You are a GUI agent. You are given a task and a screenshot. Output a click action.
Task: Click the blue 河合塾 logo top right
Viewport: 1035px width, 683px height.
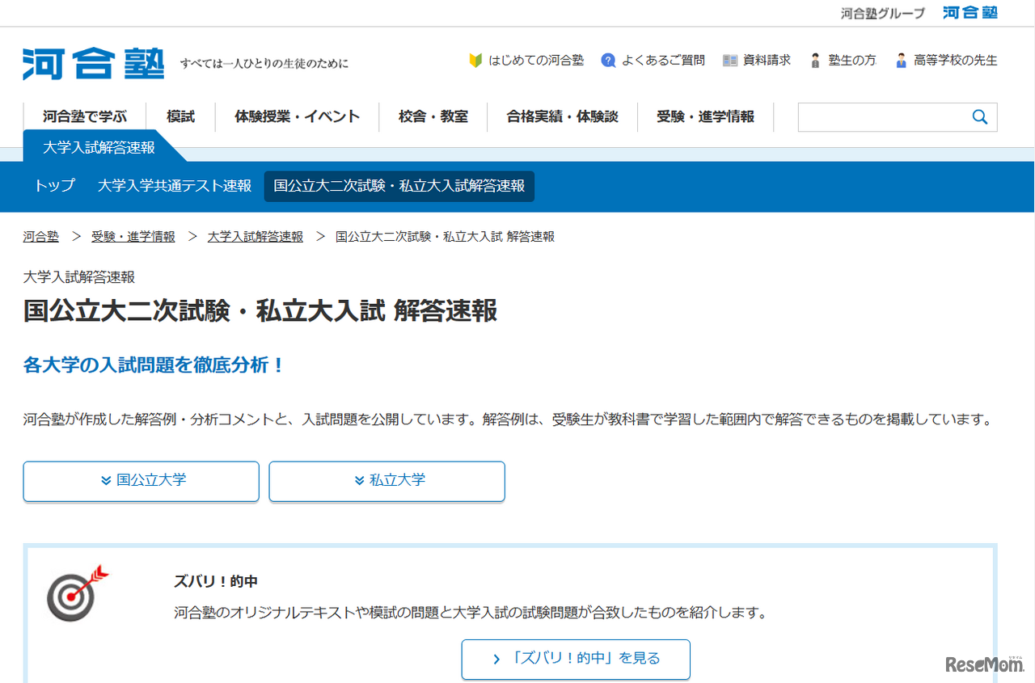coord(969,13)
